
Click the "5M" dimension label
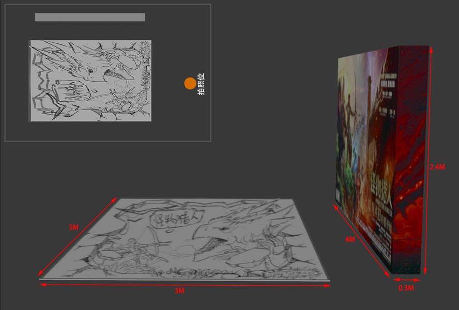tap(73, 227)
